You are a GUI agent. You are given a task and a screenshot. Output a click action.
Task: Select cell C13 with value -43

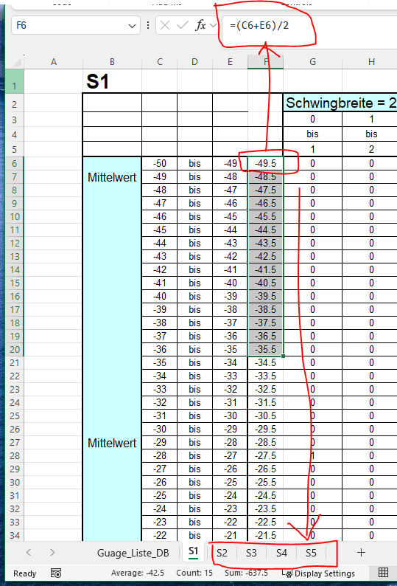159,256
